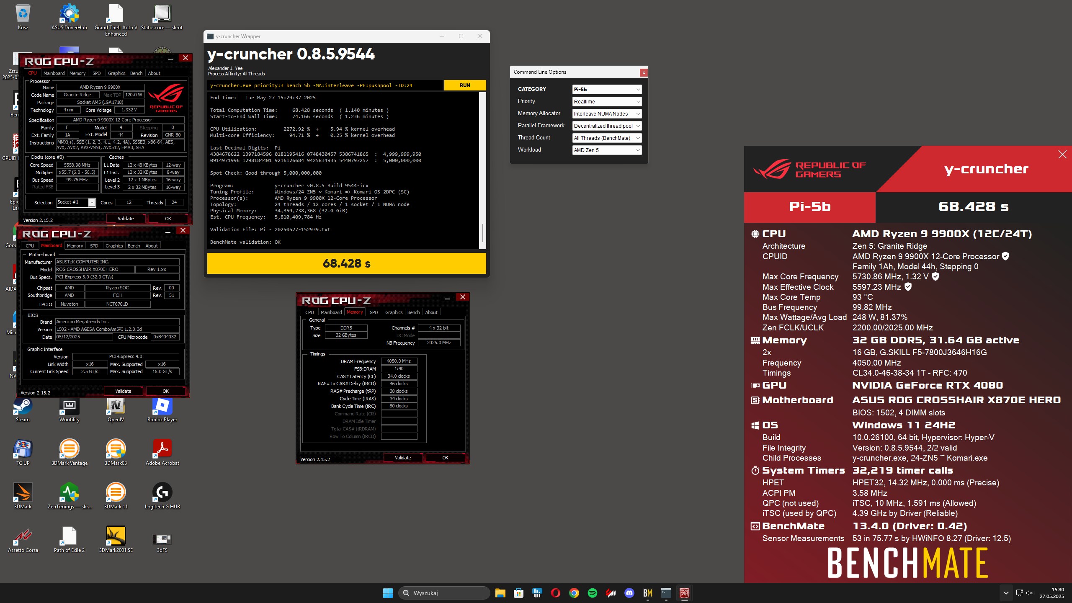The image size is (1072, 603).
Task: Open the ZenTimings shortcut icon
Action: (69, 497)
